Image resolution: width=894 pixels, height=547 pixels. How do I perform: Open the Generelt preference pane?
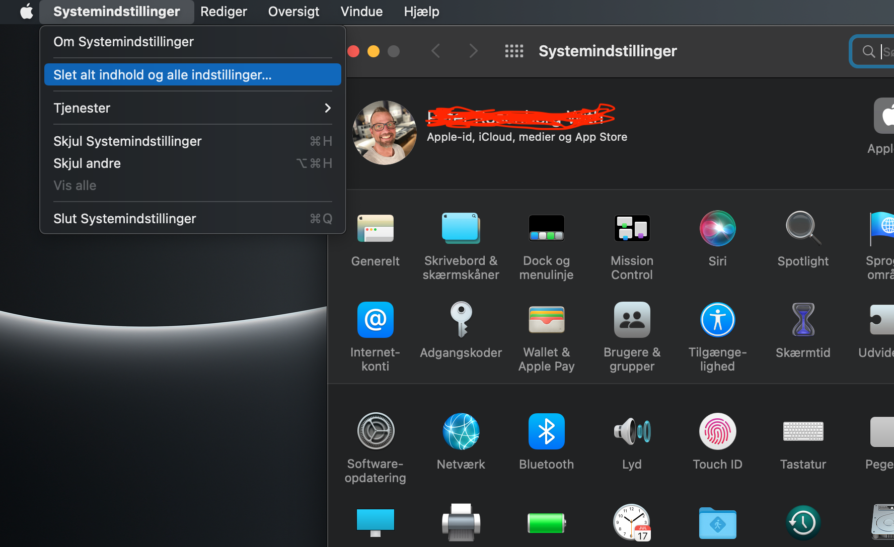(x=375, y=229)
